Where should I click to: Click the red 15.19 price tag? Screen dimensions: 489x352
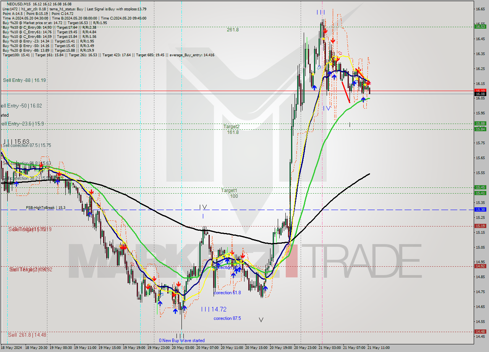click(480, 226)
